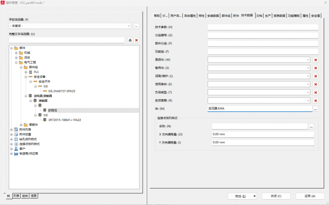Screen dimensions: 329x205
Task: Clear the 润滑/维护 (L) field with red X
Action: [315, 76]
